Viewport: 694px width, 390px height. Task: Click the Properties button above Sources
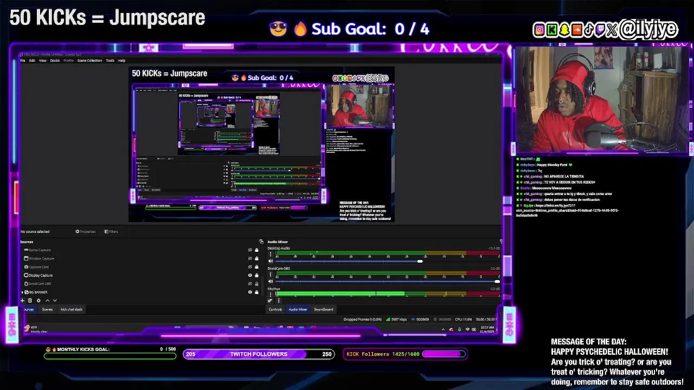(86, 231)
